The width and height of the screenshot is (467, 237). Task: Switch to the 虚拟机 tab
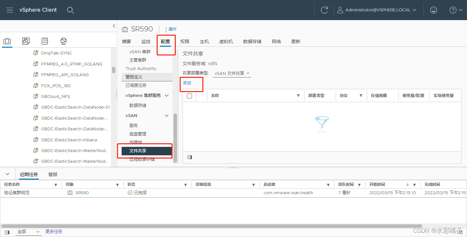(x=226, y=41)
